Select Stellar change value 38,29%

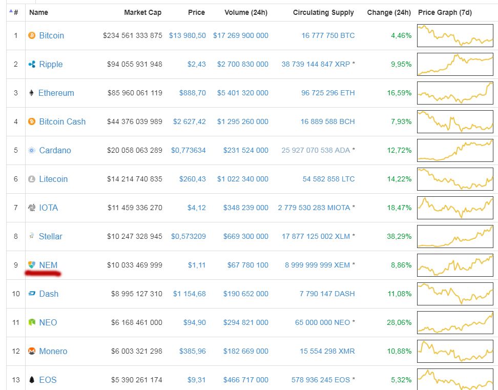[399, 236]
